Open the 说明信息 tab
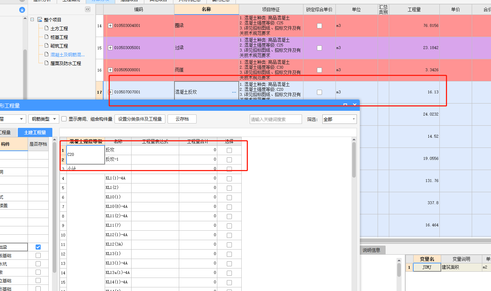 pos(371,250)
